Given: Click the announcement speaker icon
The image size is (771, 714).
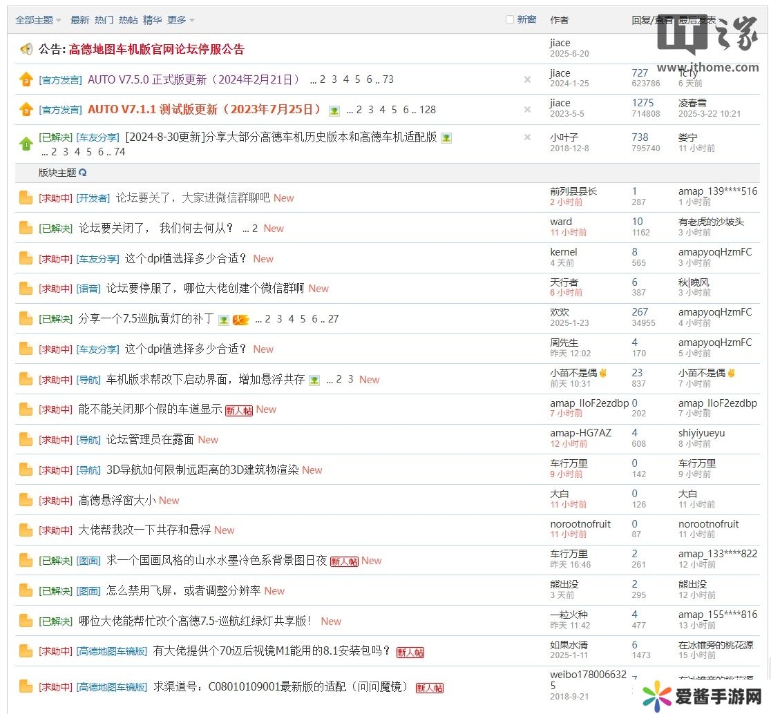Looking at the screenshot, I should pos(26,49).
